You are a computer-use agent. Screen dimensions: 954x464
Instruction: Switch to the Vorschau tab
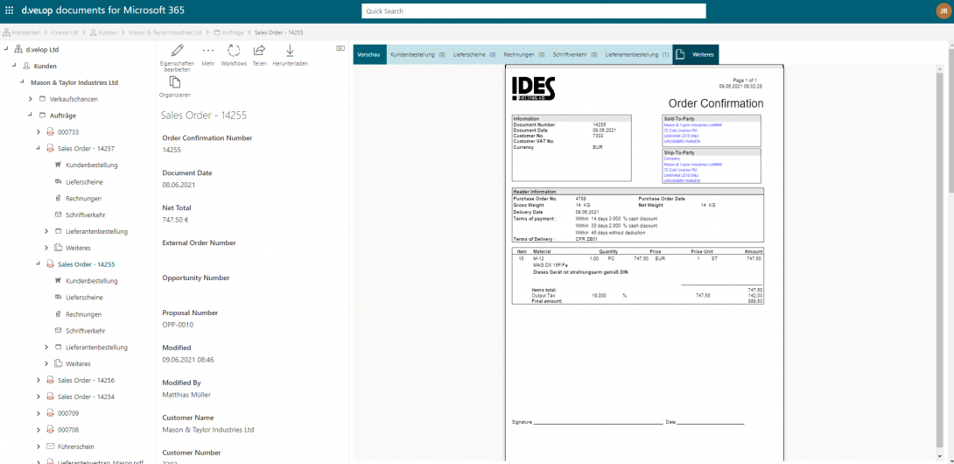(x=369, y=55)
